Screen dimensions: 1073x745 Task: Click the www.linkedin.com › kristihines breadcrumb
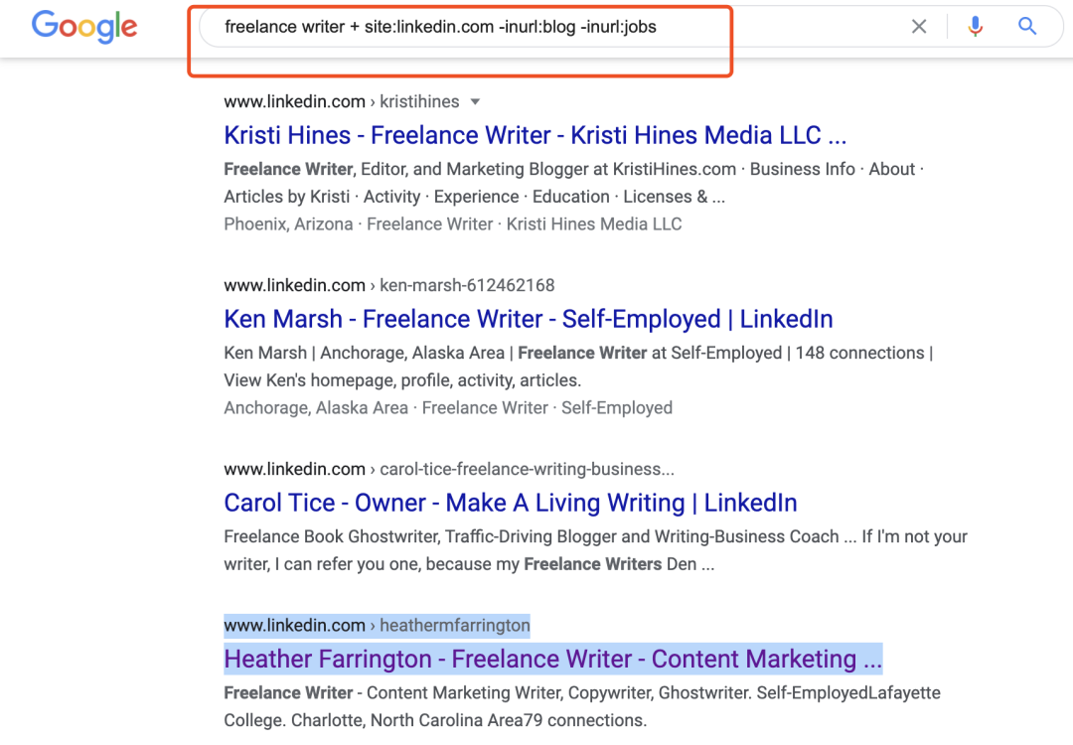point(341,101)
